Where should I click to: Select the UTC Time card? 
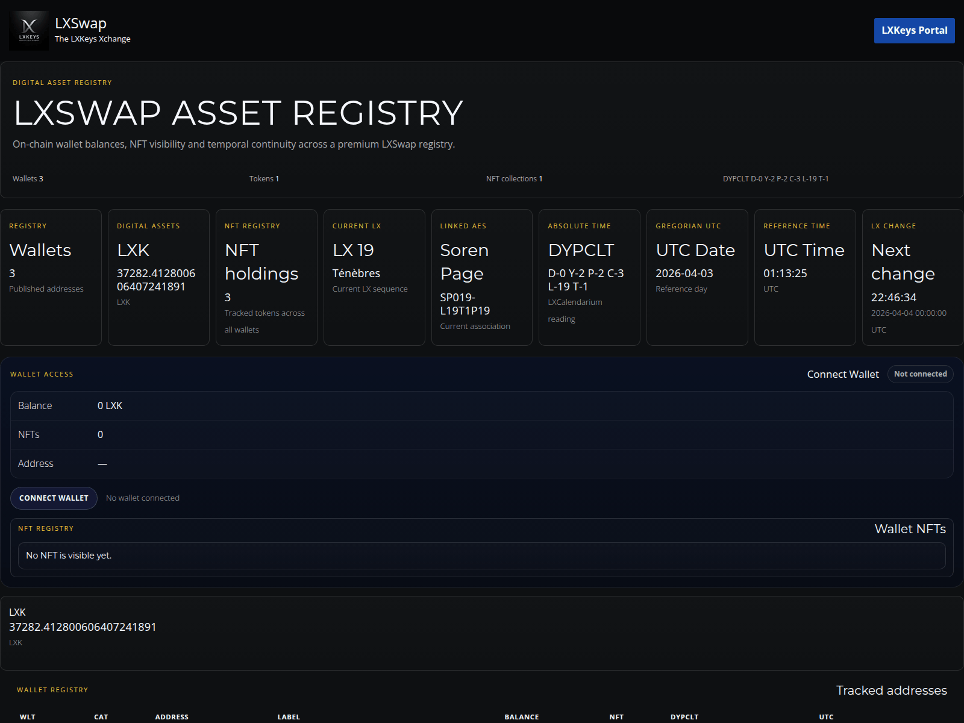coord(805,277)
